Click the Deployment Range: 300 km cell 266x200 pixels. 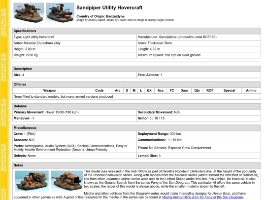pyautogui.click(x=199, y=134)
